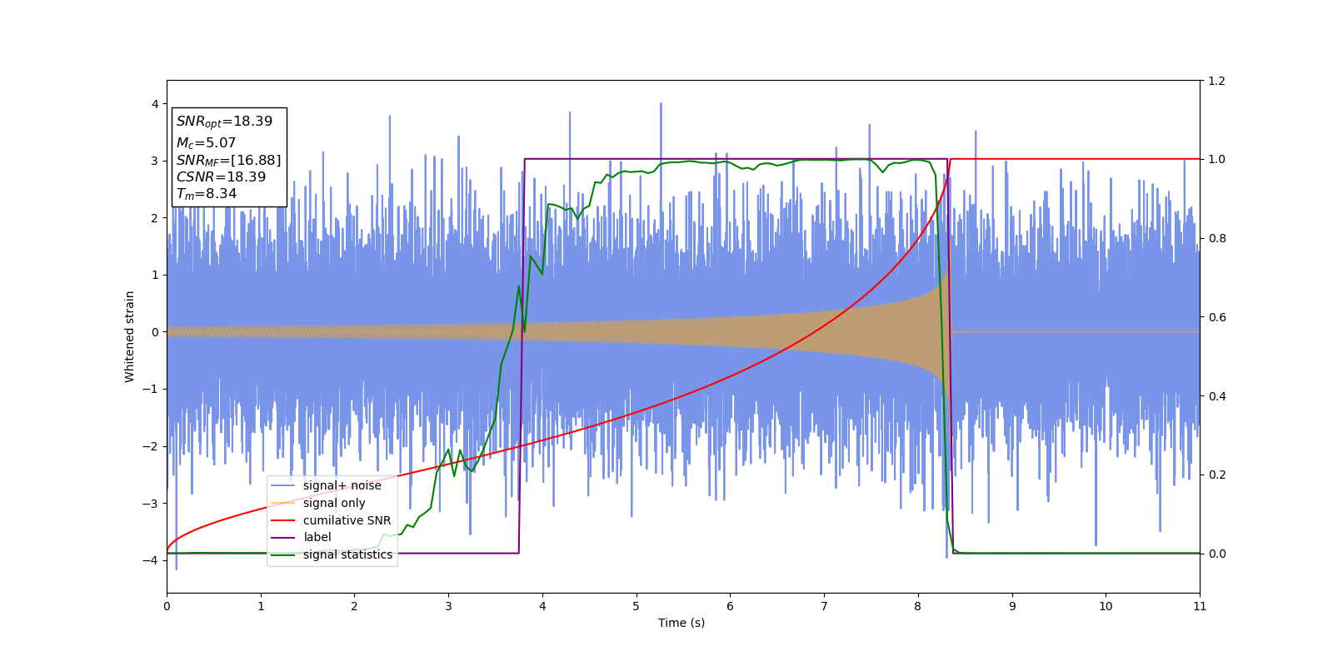Click the x-axis tick label 4

[542, 606]
